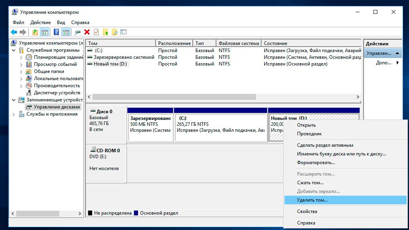This screenshot has width=409, height=230.
Task: Click the Файловая система column header
Action: tap(239, 43)
